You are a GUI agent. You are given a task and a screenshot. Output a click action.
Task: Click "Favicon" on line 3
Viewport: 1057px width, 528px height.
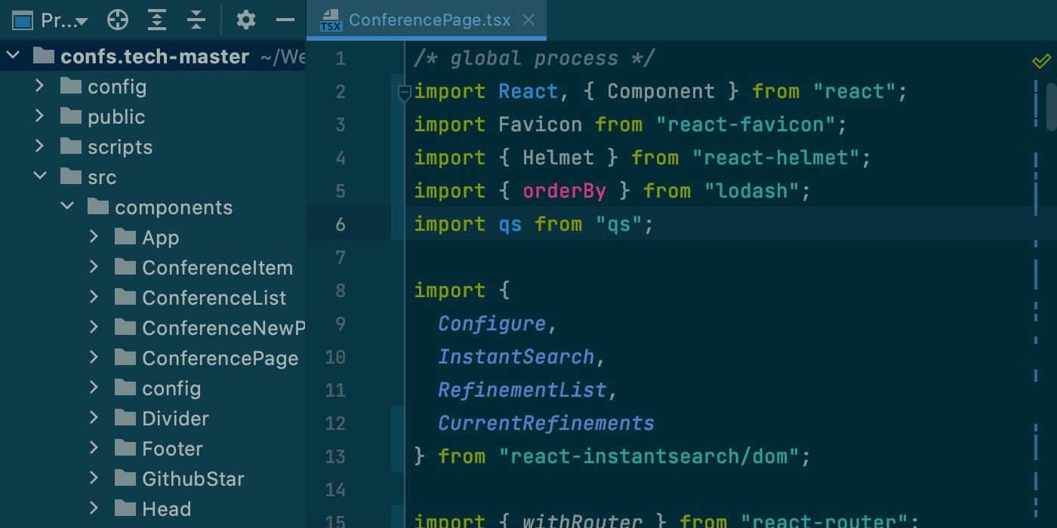[x=541, y=124]
